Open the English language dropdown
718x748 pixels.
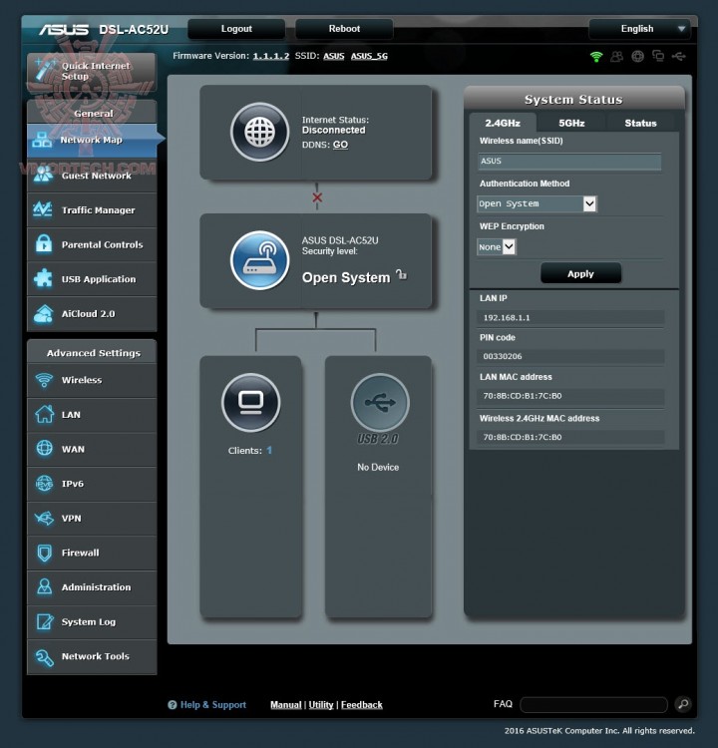(x=640, y=29)
